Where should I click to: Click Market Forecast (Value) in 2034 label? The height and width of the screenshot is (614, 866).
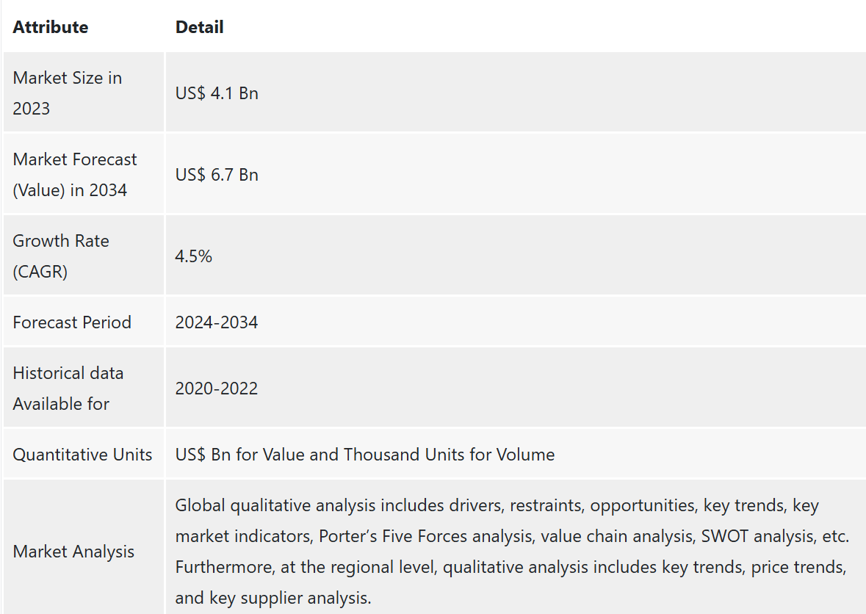(75, 175)
